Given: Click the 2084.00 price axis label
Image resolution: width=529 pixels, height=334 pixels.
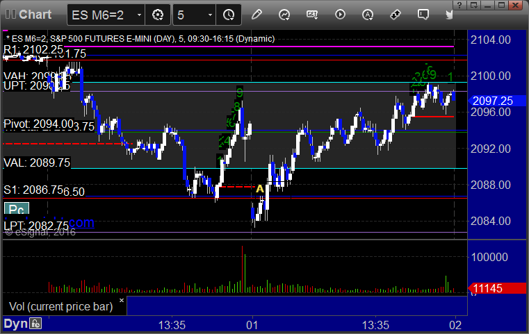Looking at the screenshot, I should [491, 221].
